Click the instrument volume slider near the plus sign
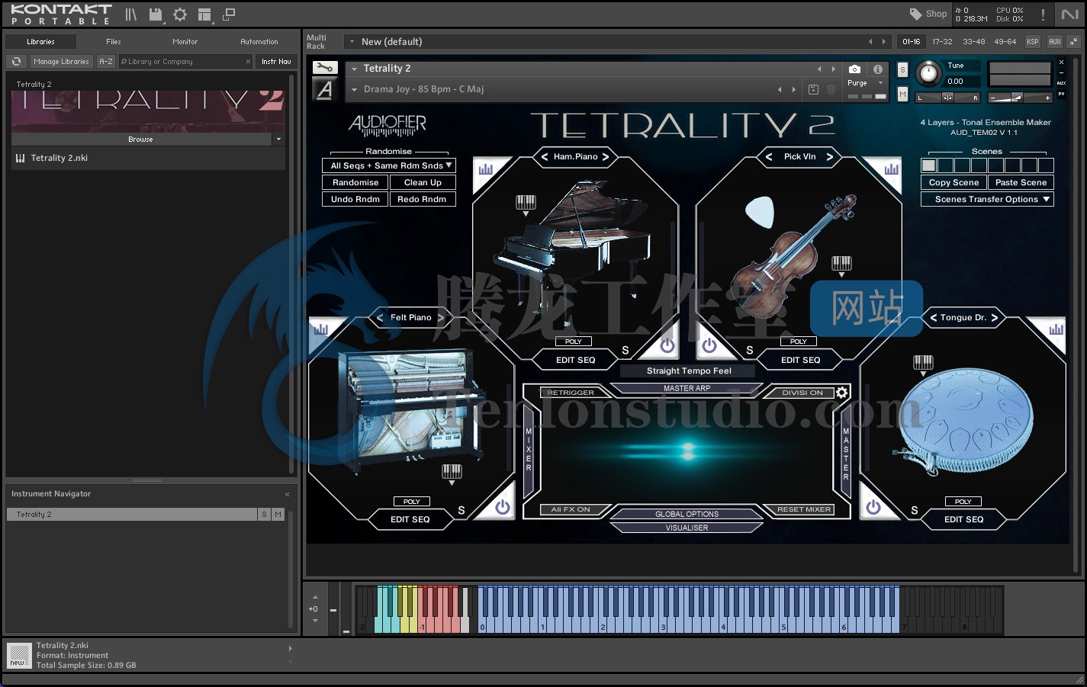Viewport: 1087px width, 687px height. 1020,98
